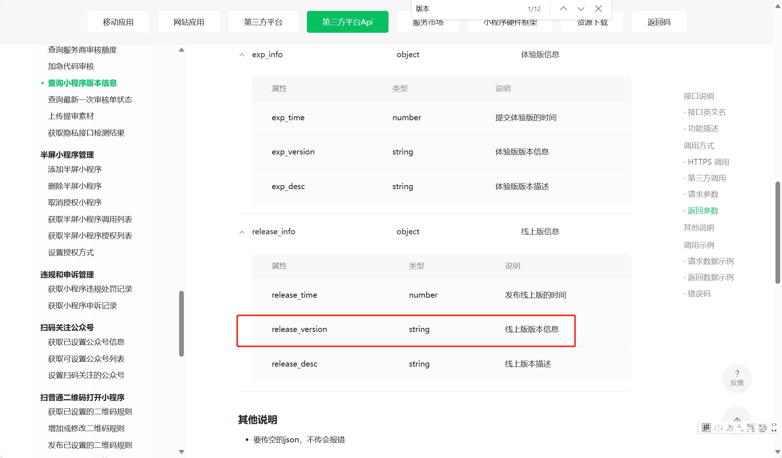This screenshot has height=458, width=782.
Task: Open IME settings gear icon
Action: tap(762, 427)
